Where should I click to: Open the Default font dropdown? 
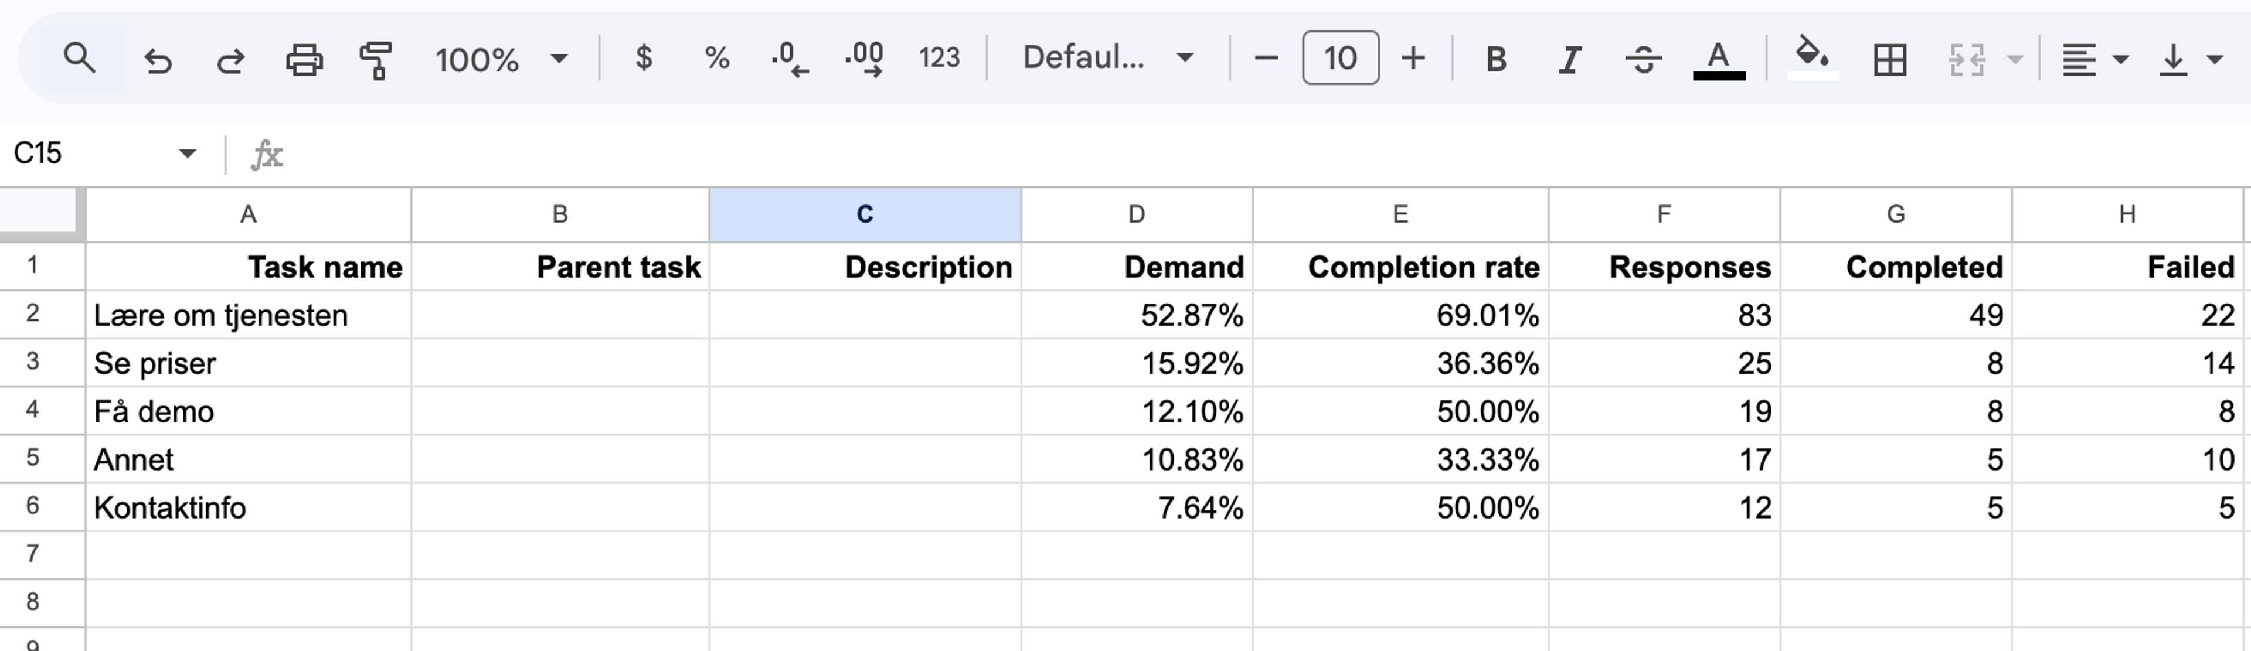click(1107, 57)
